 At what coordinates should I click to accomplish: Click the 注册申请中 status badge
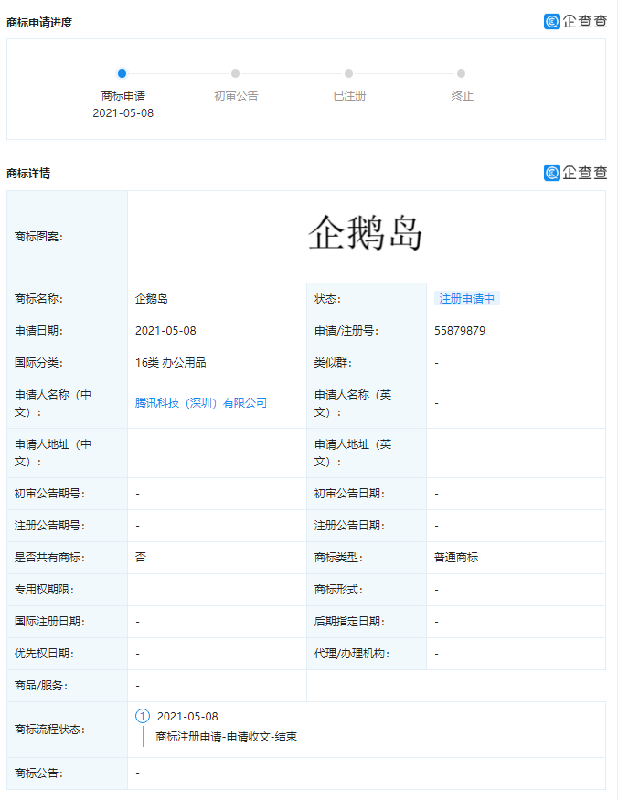pyautogui.click(x=466, y=299)
